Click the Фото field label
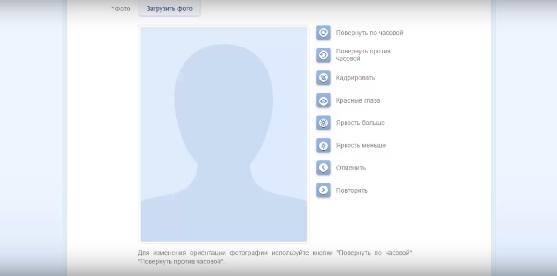The height and width of the screenshot is (276, 557). pos(122,9)
